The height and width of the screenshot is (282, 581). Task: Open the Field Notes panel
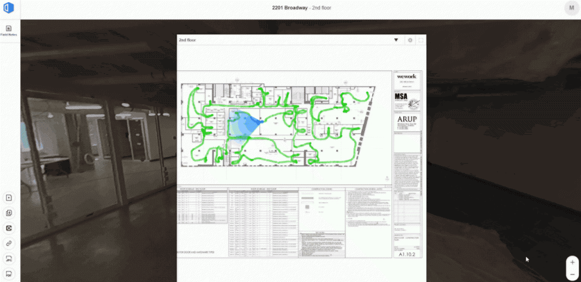point(10,30)
